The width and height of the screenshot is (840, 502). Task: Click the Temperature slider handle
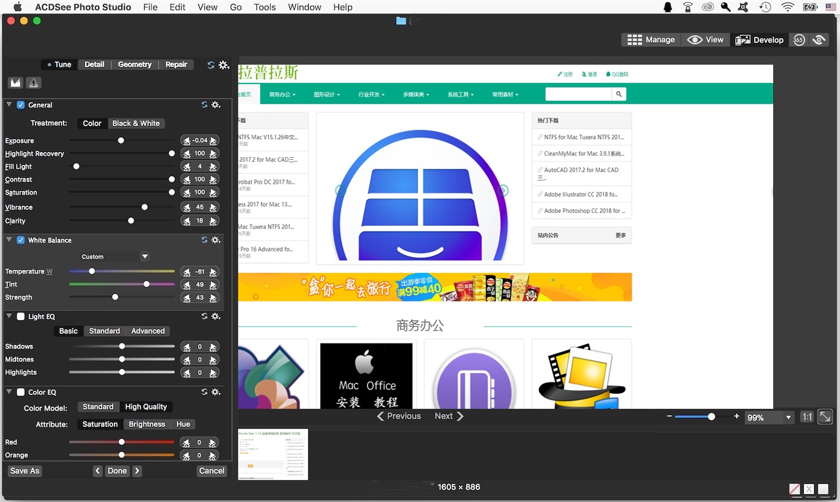click(x=92, y=271)
